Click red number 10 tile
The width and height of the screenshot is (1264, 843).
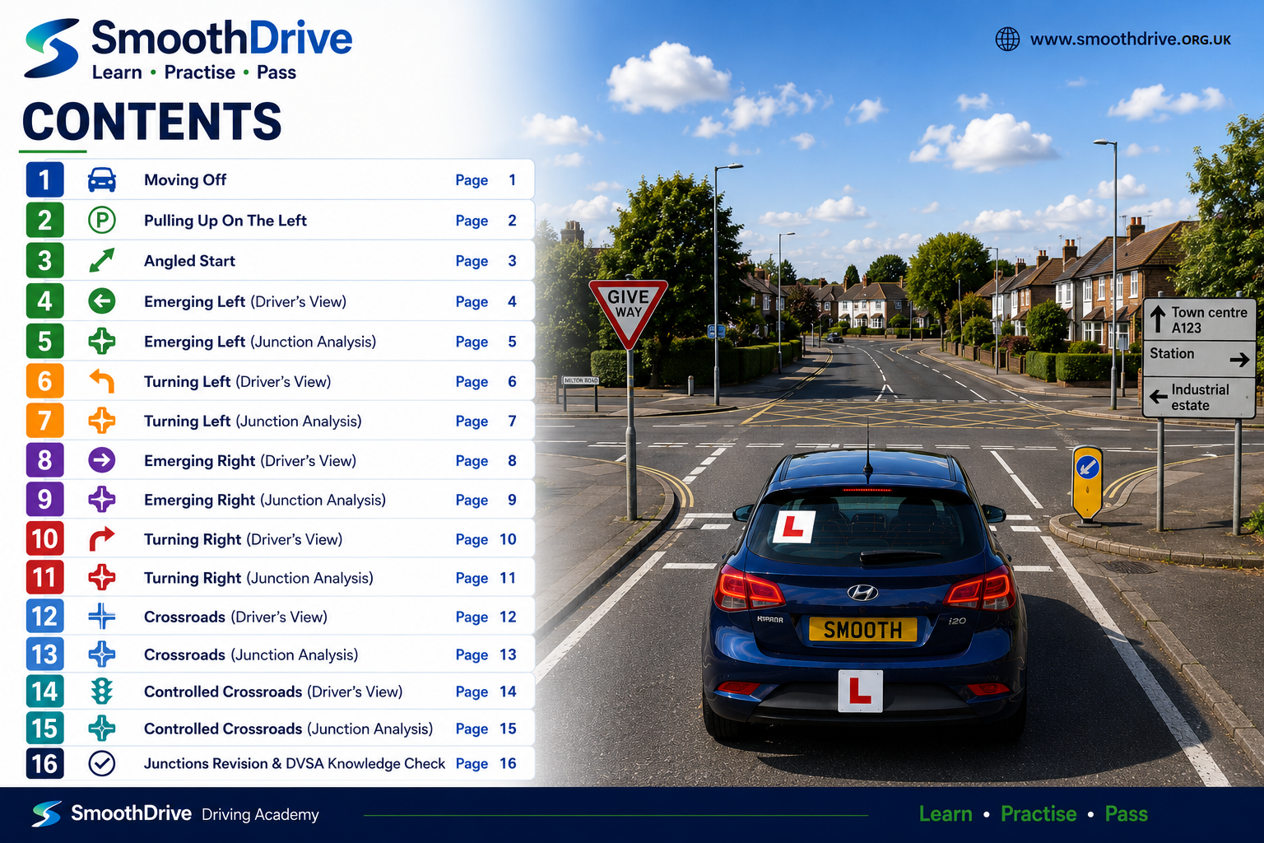coord(44,539)
